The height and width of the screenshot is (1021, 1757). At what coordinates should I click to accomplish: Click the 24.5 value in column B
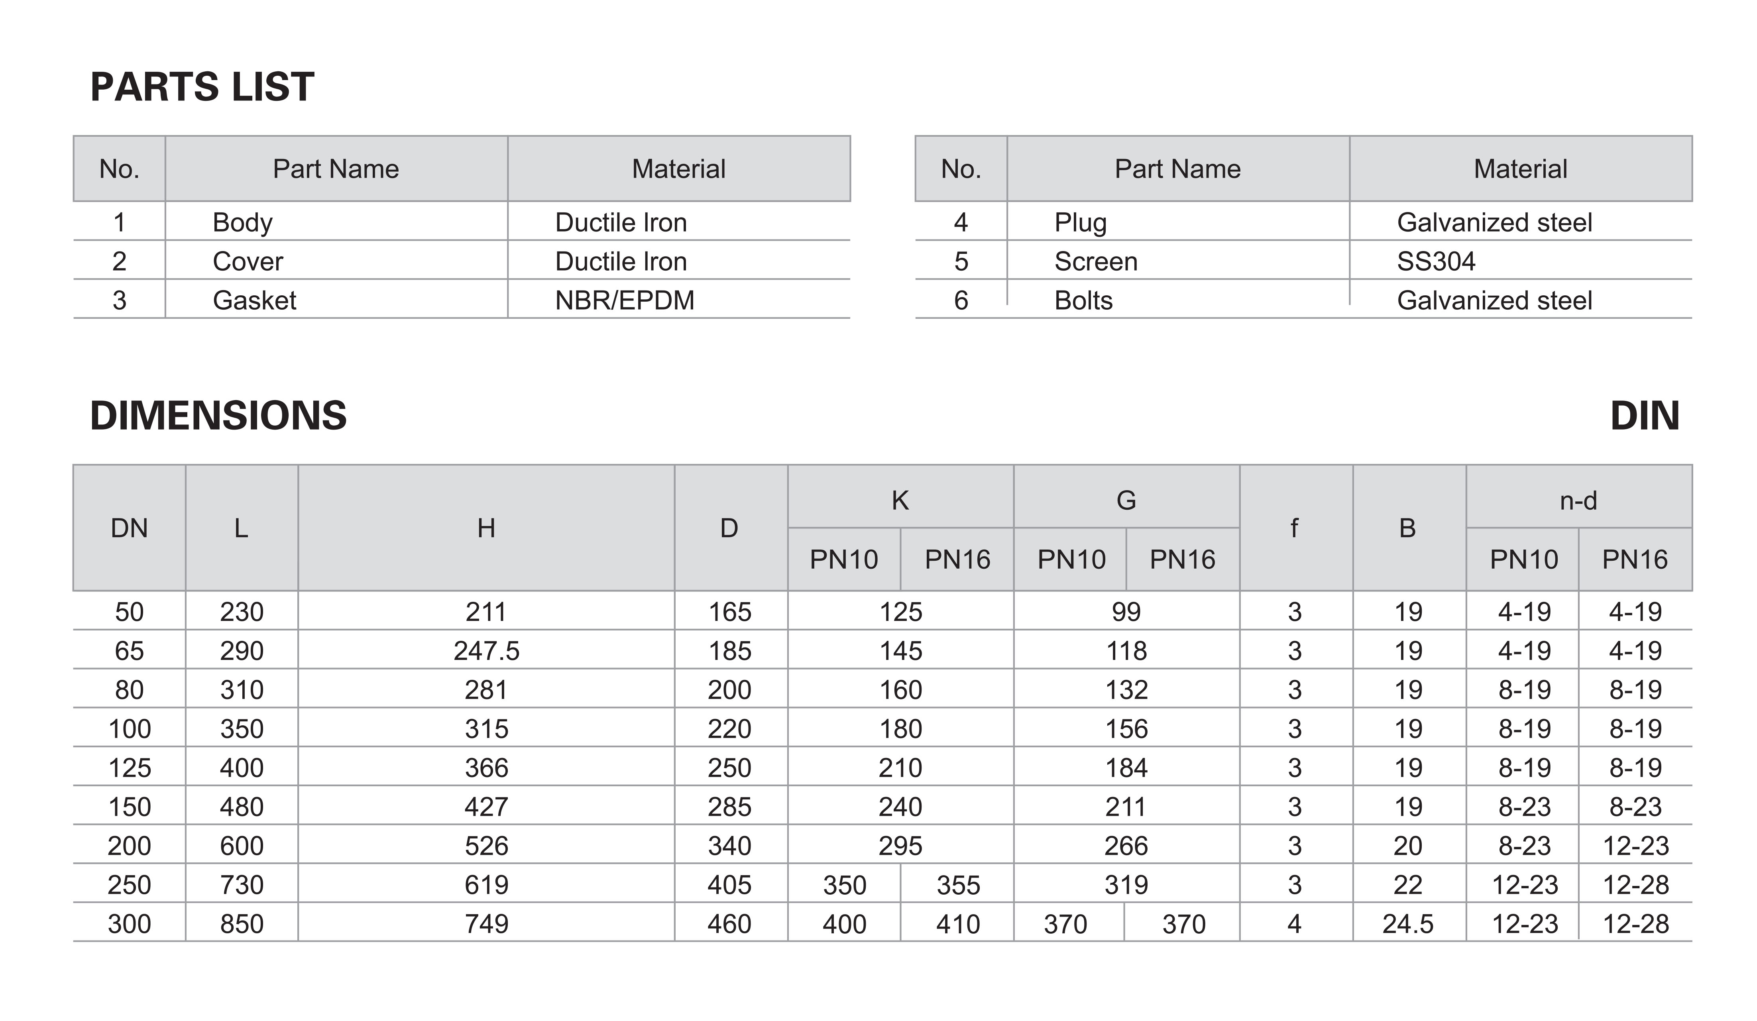[1408, 924]
